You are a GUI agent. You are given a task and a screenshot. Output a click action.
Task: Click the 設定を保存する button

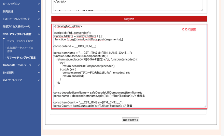click(131, 120)
